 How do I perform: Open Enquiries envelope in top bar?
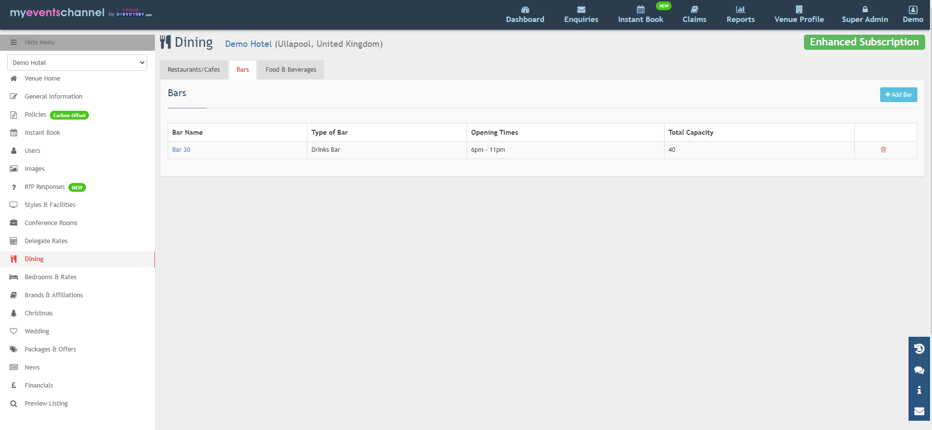[x=581, y=15]
